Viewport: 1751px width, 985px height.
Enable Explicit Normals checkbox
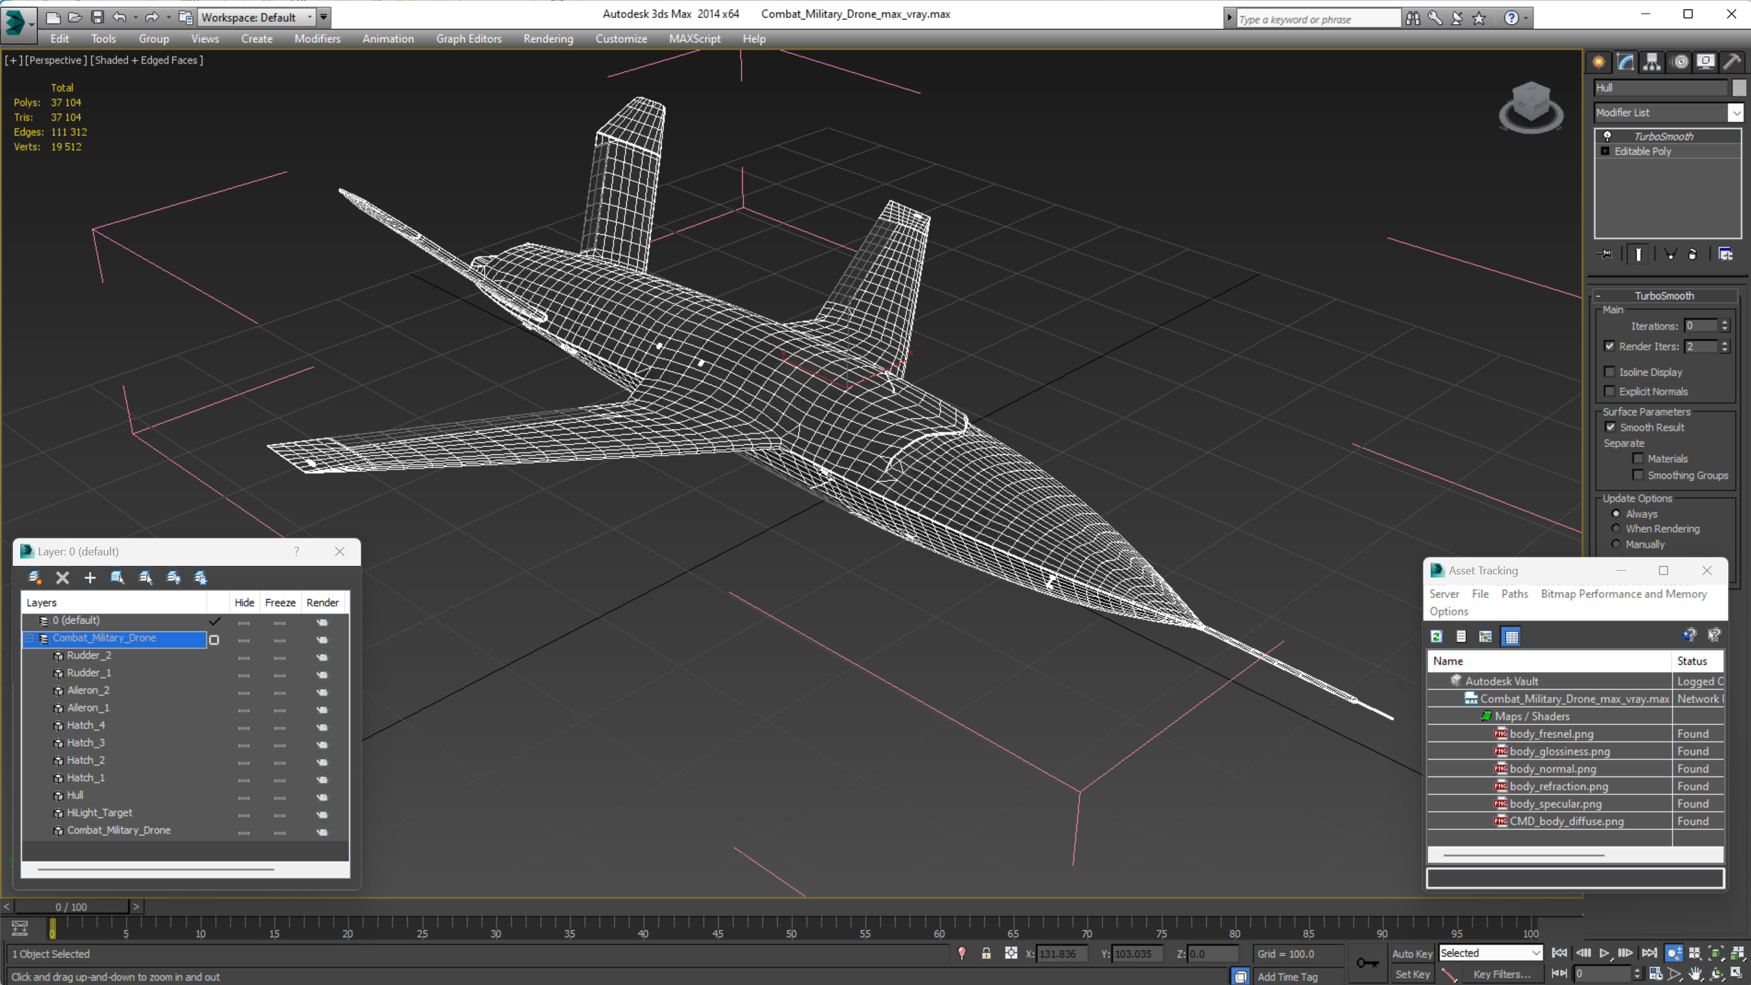[x=1610, y=391]
